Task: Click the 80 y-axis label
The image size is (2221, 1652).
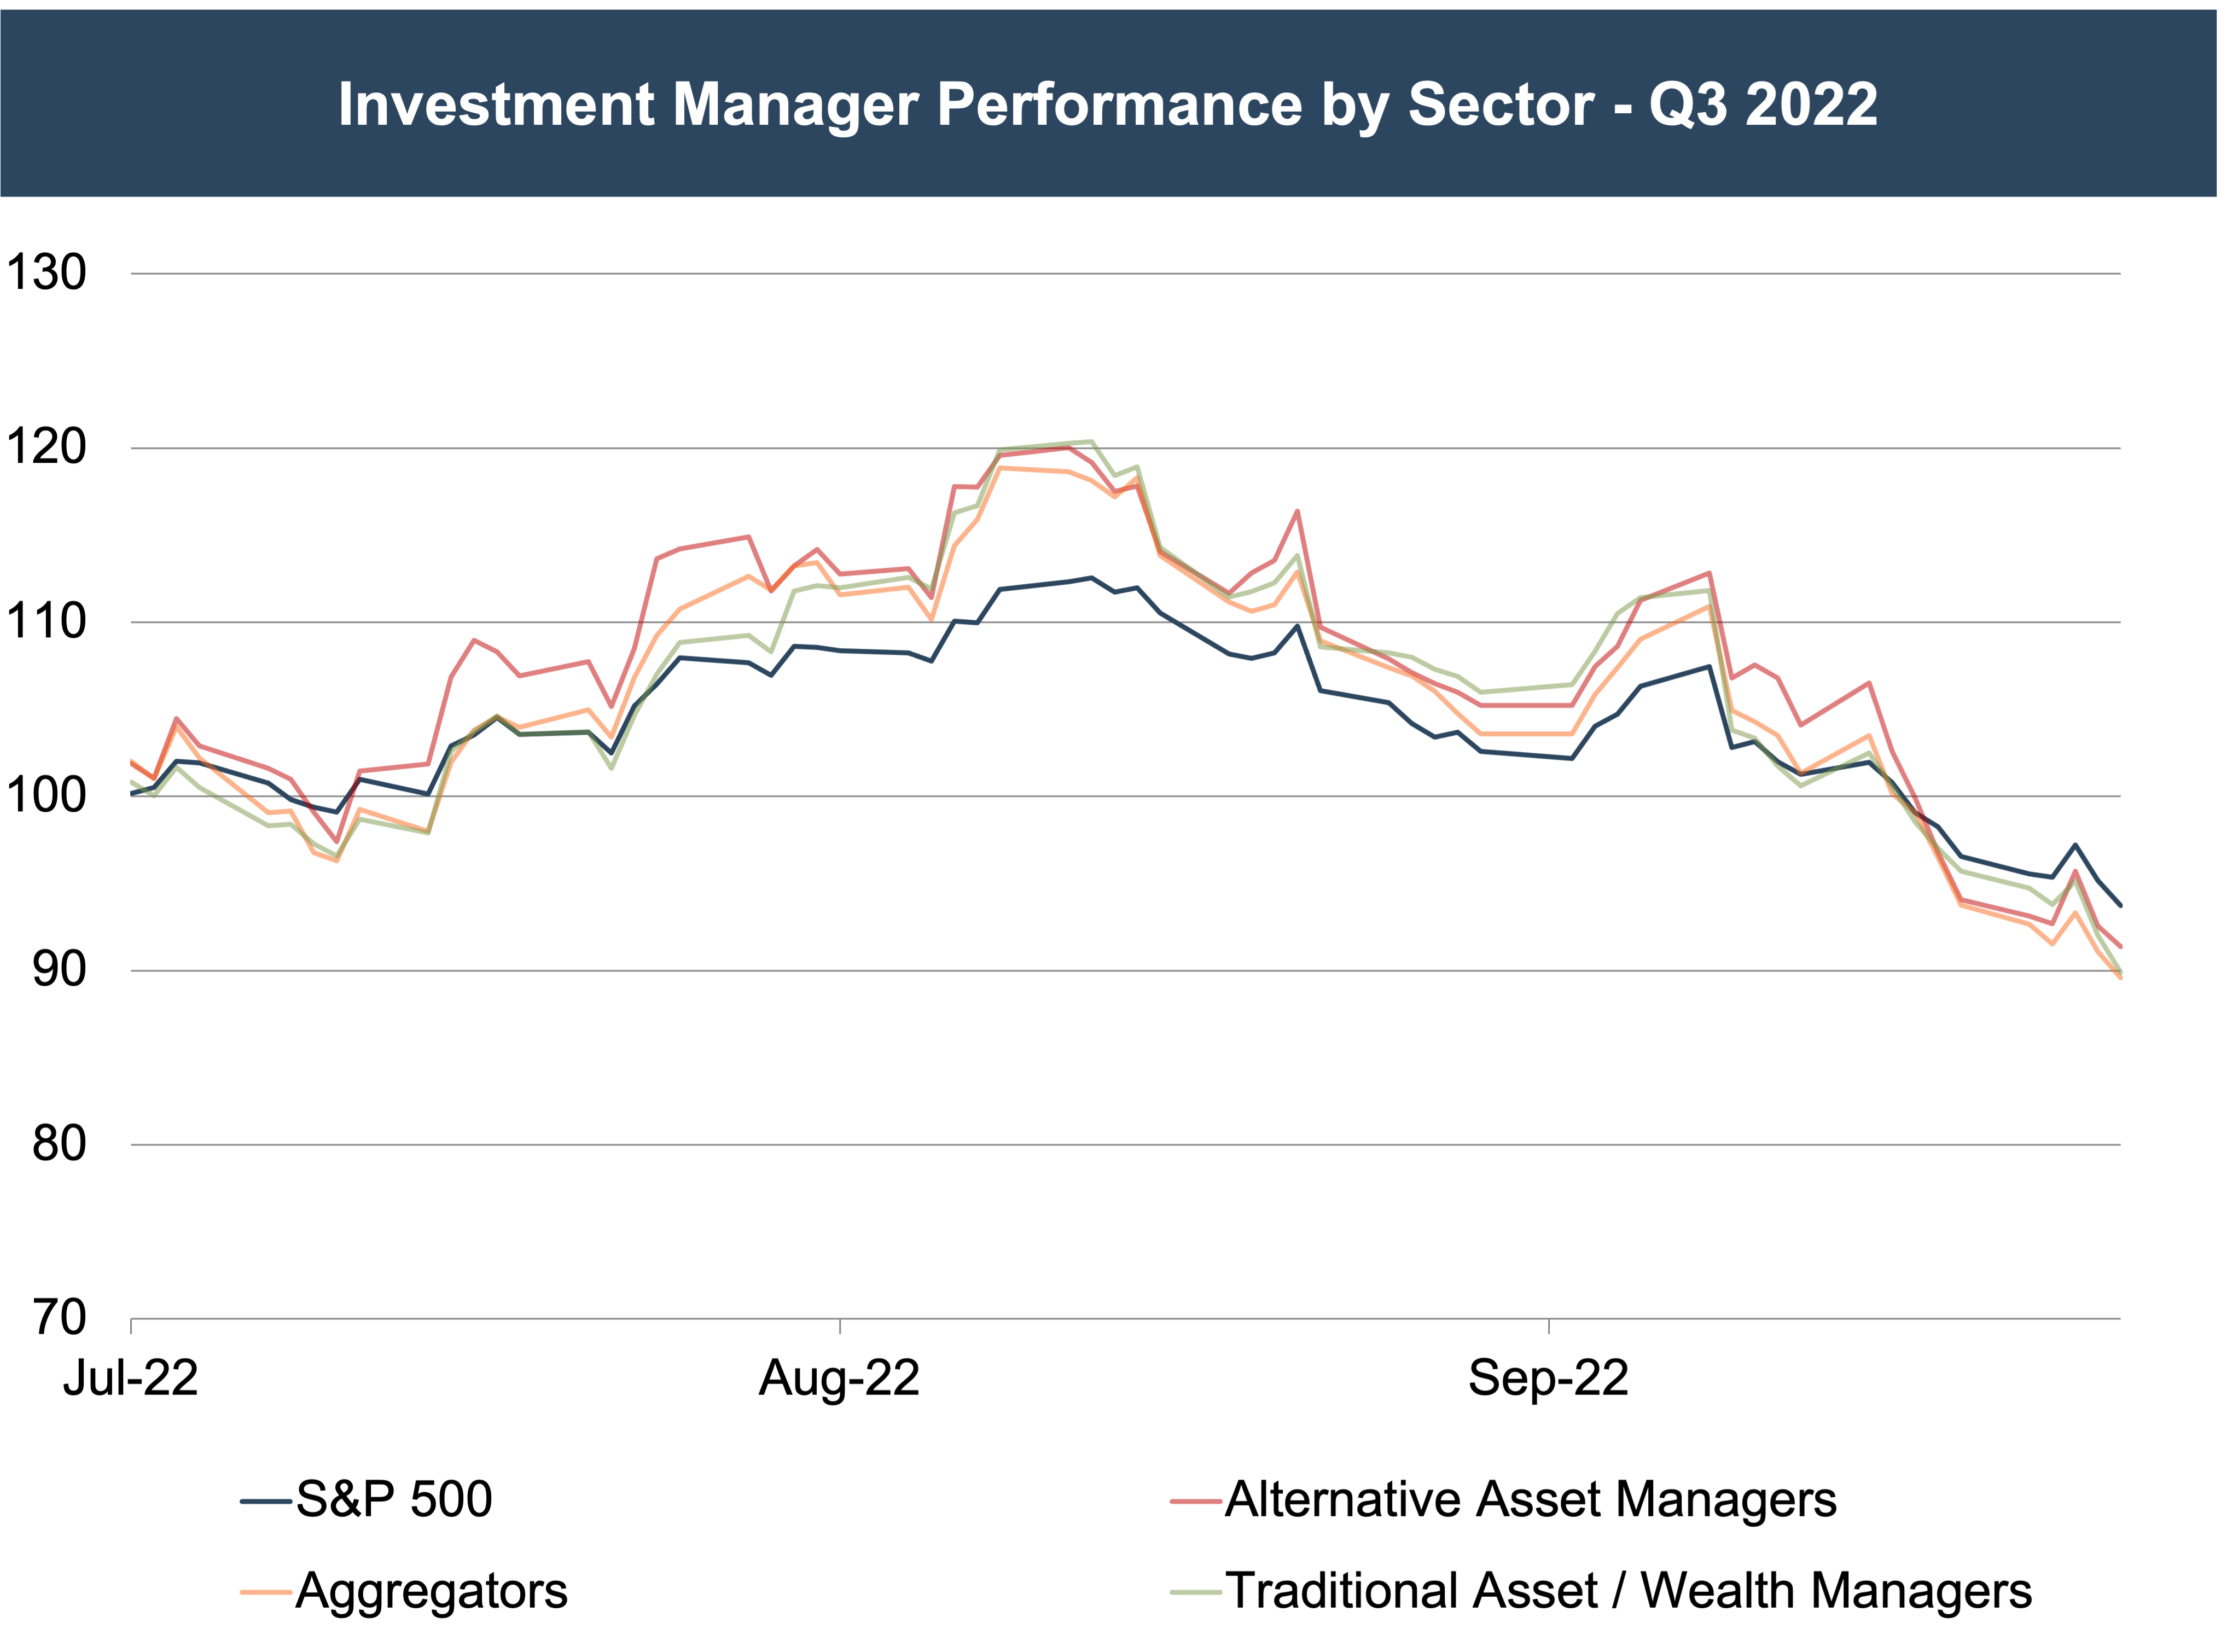Action: coord(59,1144)
